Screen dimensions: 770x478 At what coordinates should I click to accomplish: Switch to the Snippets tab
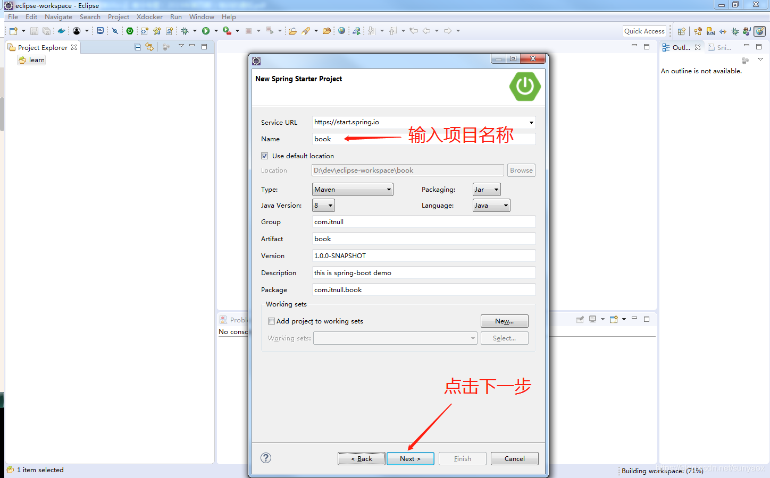[719, 47]
